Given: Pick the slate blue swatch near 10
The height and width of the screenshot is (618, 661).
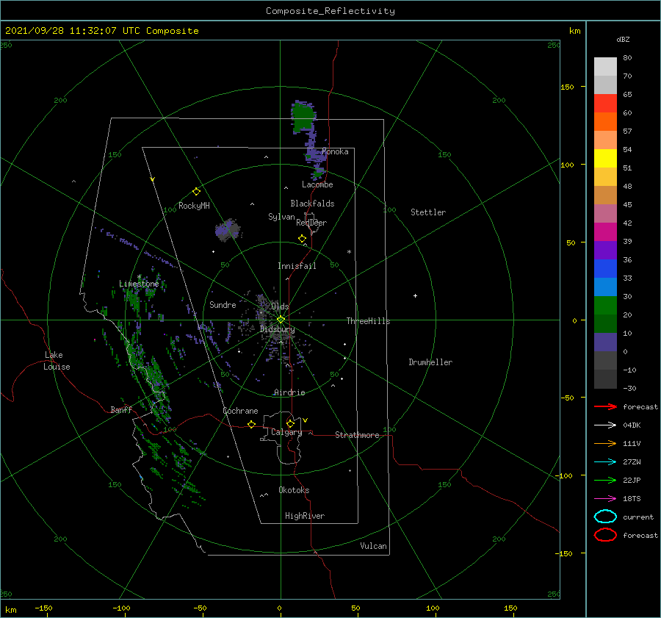Looking at the screenshot, I should tap(605, 342).
